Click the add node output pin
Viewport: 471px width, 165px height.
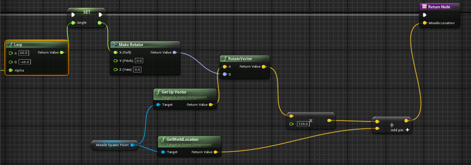(406, 121)
